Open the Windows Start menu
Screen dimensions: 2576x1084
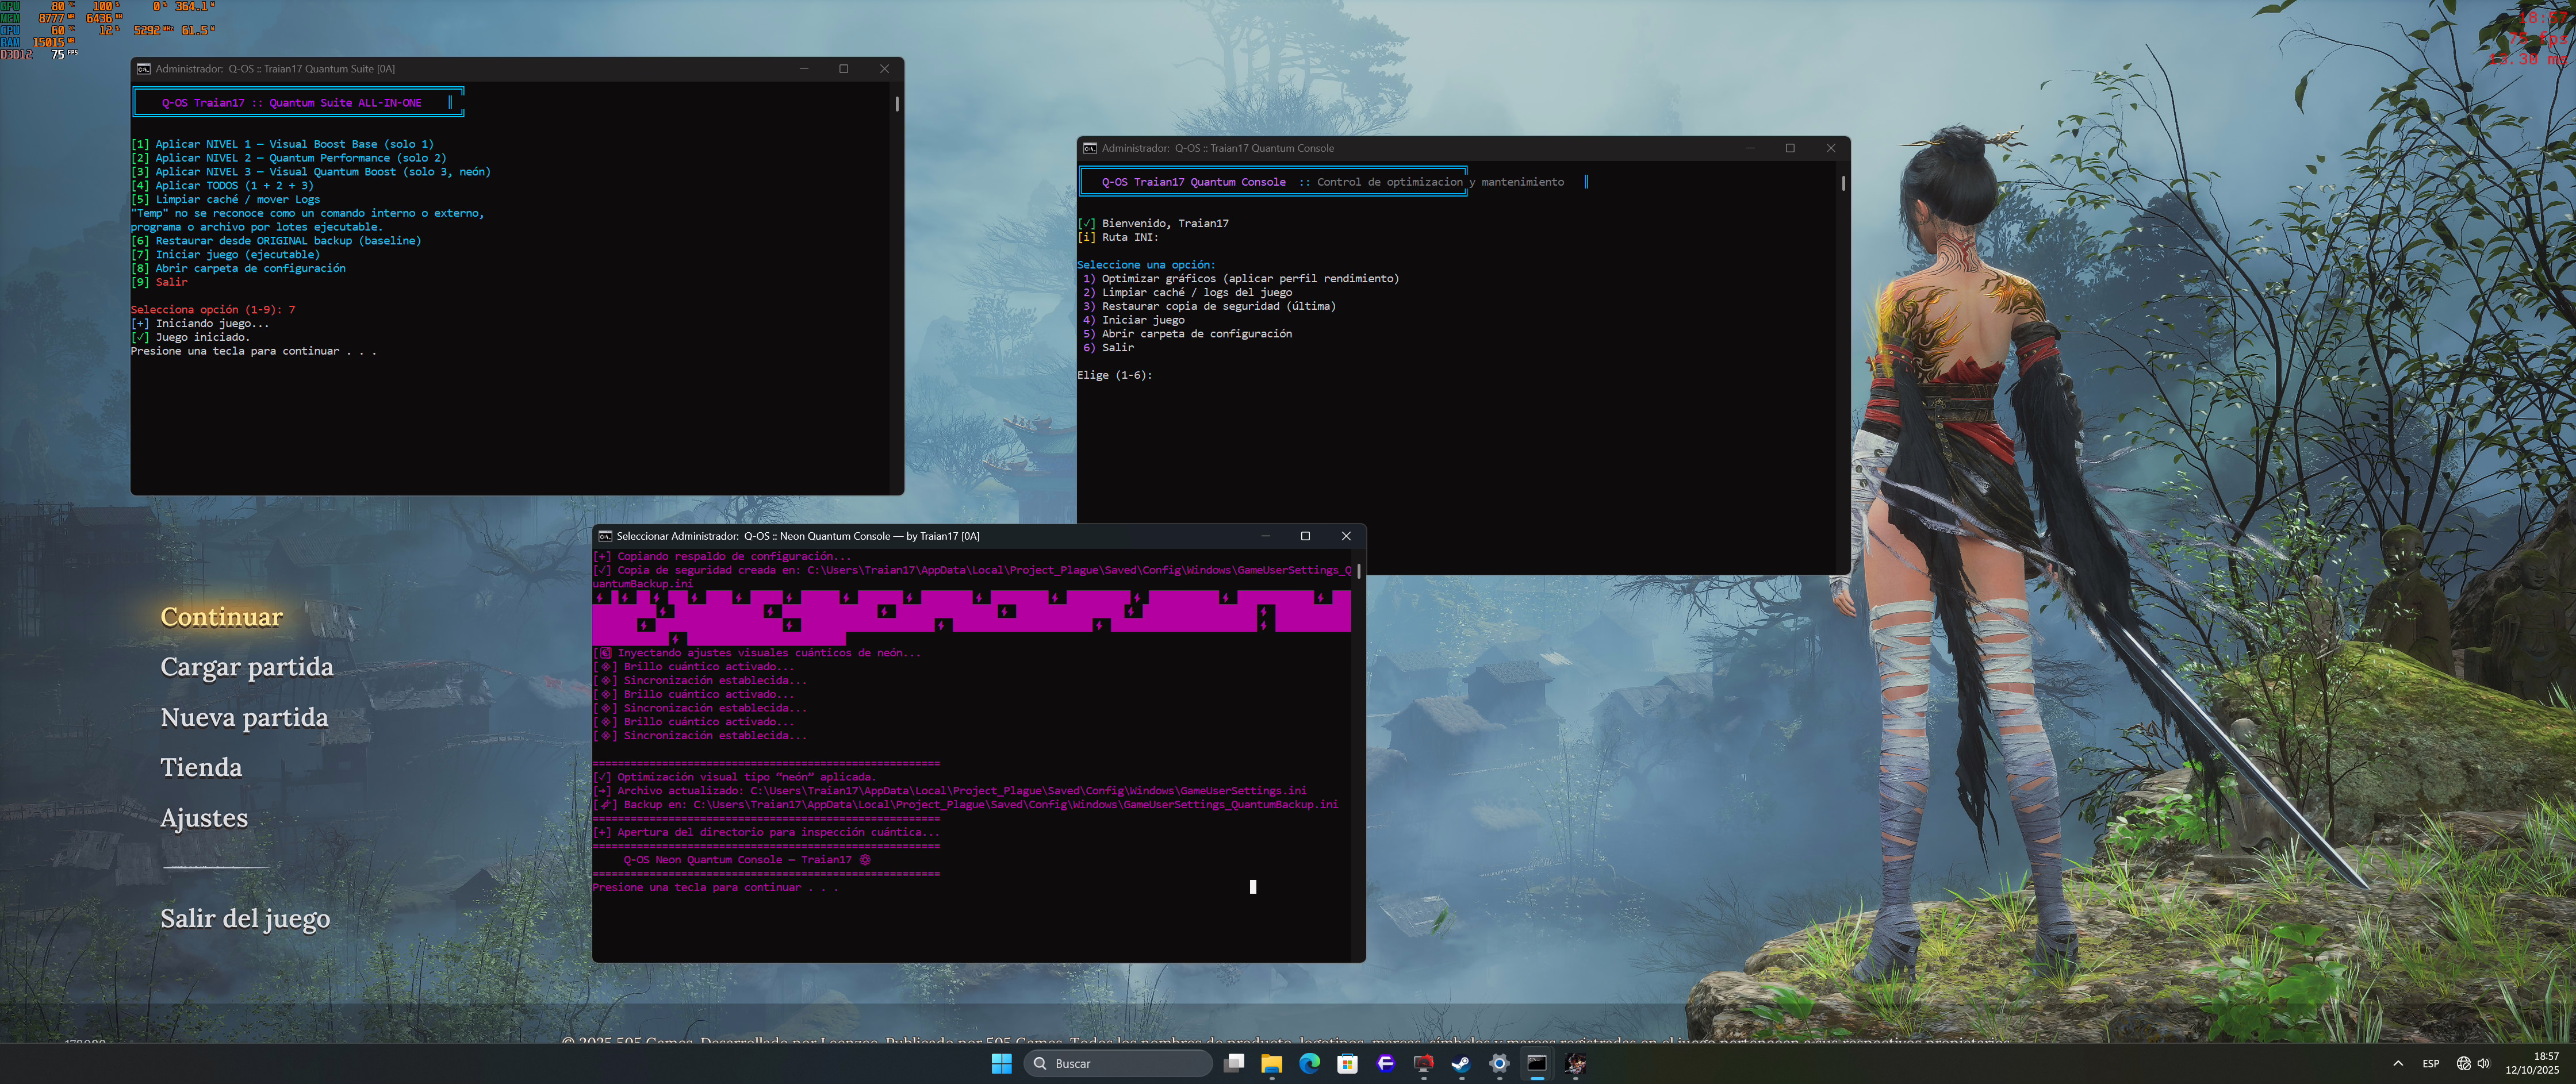pyautogui.click(x=1001, y=1063)
